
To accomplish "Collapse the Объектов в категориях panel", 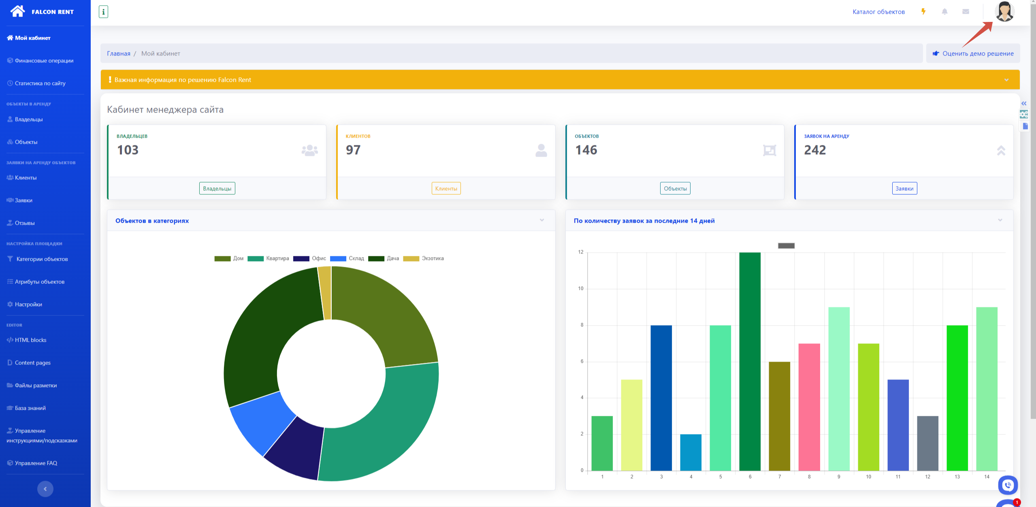I will click(x=541, y=220).
